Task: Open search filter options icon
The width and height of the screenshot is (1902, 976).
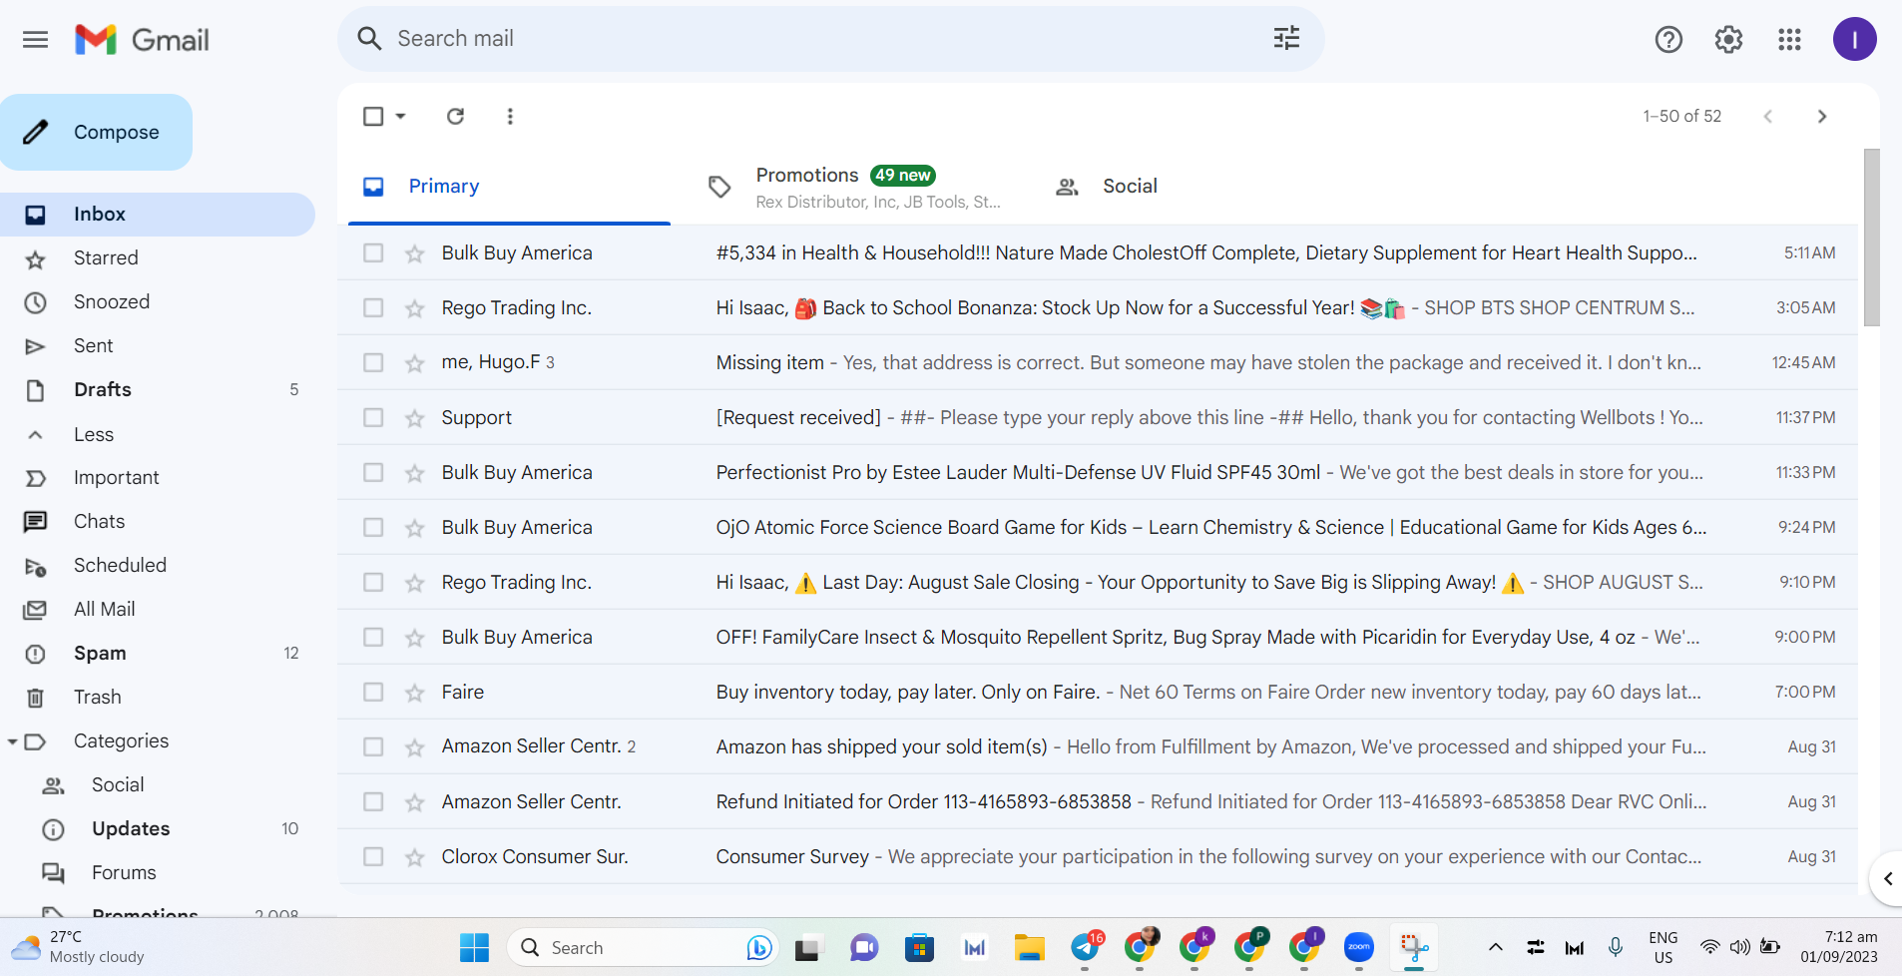Action: pos(1286,38)
